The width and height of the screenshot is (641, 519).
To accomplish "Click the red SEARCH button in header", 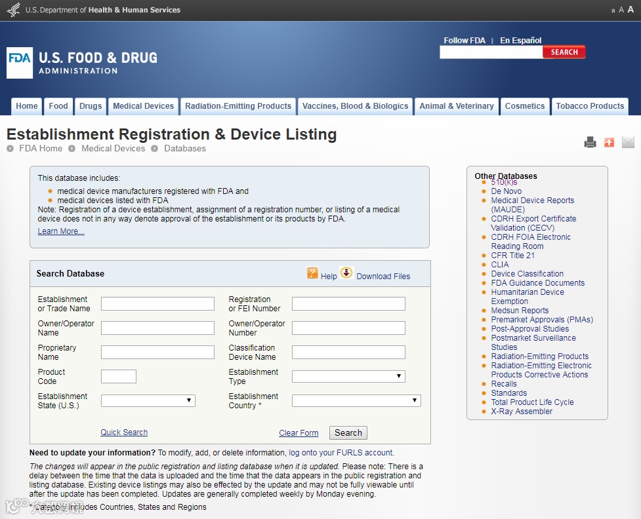I will coord(564,52).
